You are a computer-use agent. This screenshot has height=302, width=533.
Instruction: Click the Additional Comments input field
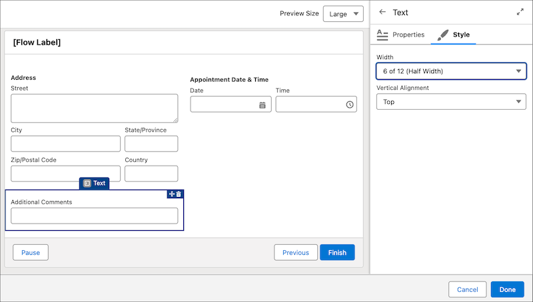[95, 216]
